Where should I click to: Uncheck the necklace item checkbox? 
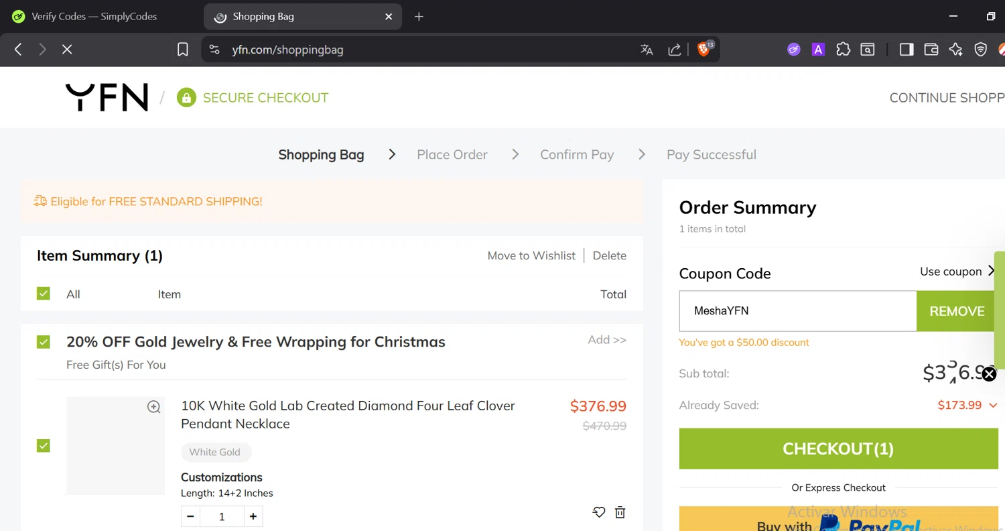click(x=44, y=445)
